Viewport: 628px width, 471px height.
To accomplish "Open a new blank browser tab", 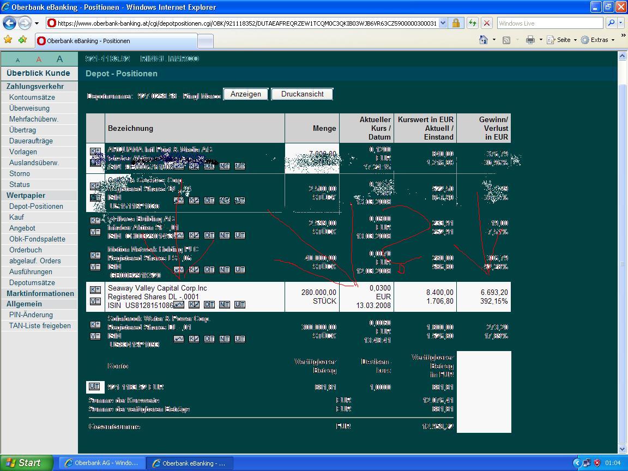I will [x=206, y=41].
